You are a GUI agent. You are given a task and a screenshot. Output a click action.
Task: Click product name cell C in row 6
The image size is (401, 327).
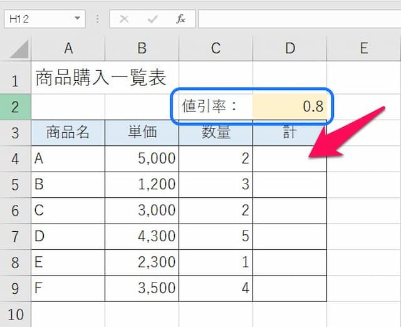point(68,210)
